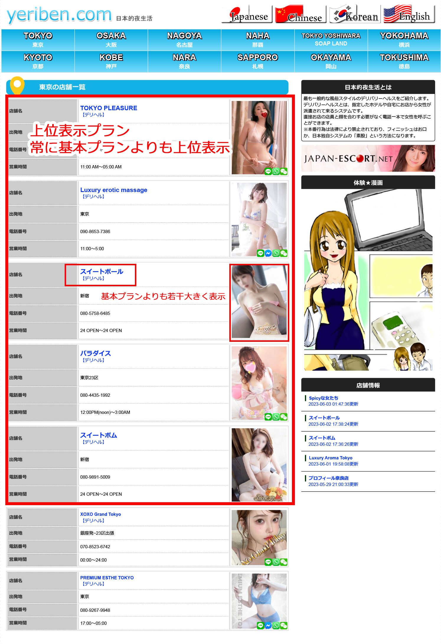
Task: Select SAPPORO 札幌 area tab
Action: 258,61
